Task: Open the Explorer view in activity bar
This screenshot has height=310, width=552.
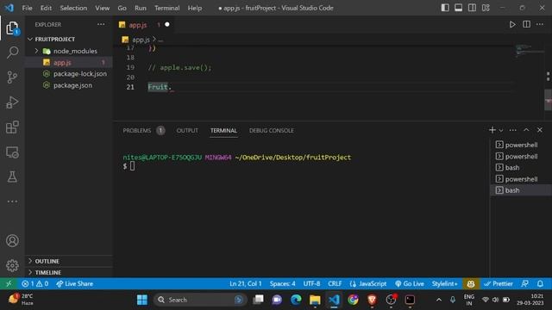Action: 12,28
